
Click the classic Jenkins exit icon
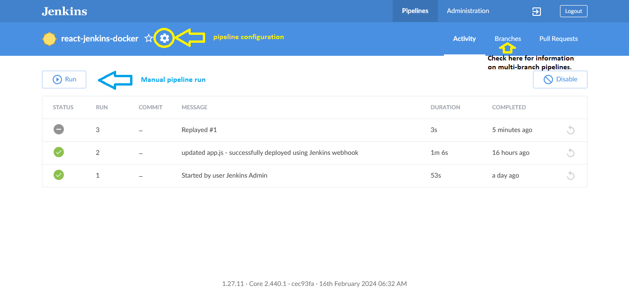click(x=537, y=11)
